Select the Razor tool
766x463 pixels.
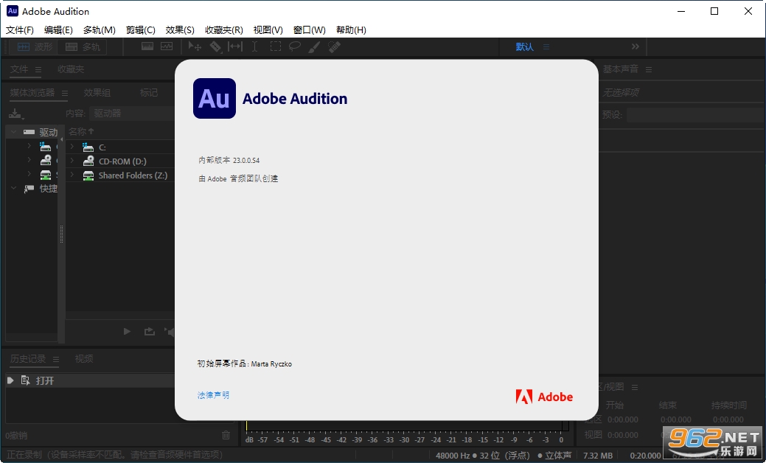coord(215,46)
